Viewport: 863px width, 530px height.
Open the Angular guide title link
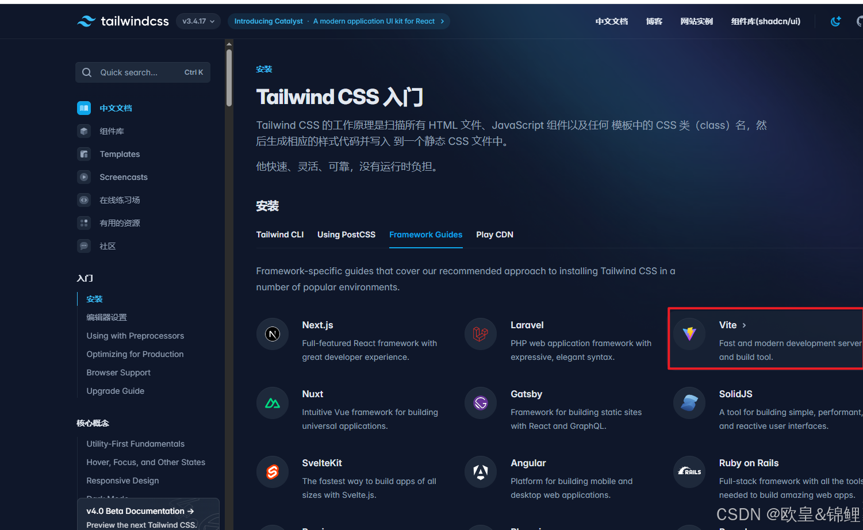528,463
